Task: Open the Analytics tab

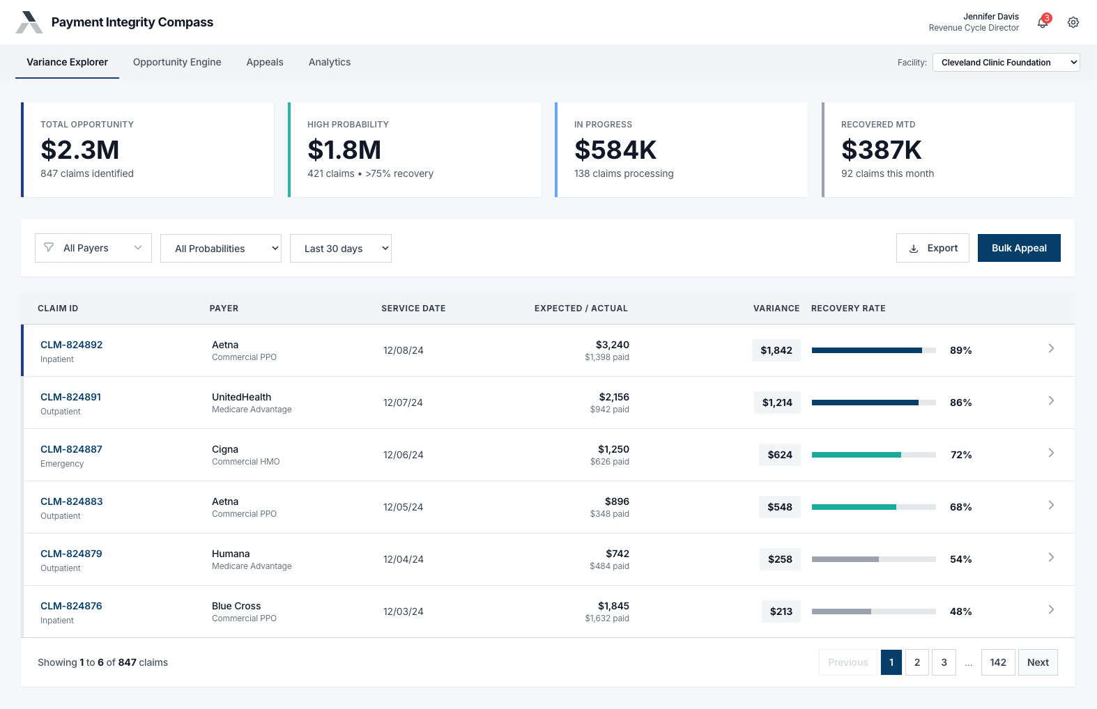Action: click(x=330, y=62)
